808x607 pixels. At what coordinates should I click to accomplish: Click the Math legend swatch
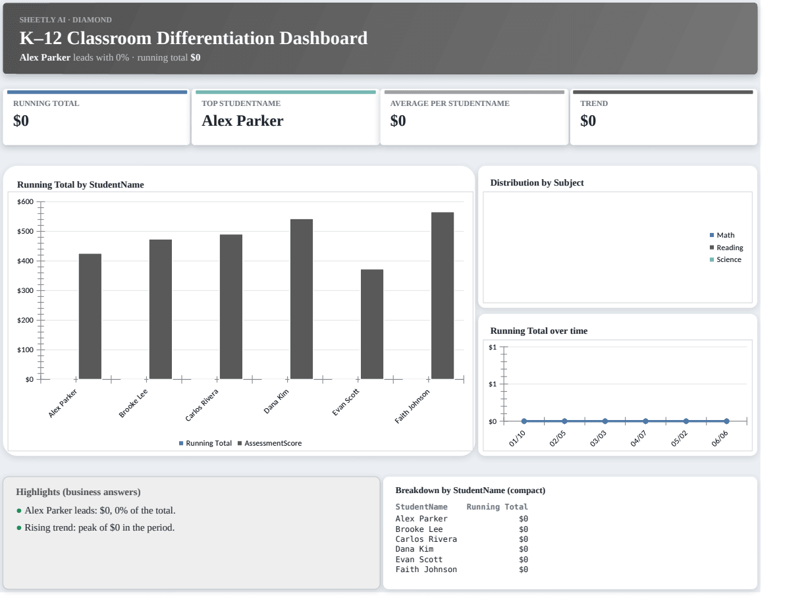click(712, 235)
